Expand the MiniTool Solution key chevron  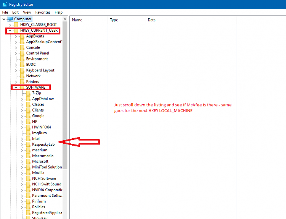pyautogui.click(x=22, y=167)
